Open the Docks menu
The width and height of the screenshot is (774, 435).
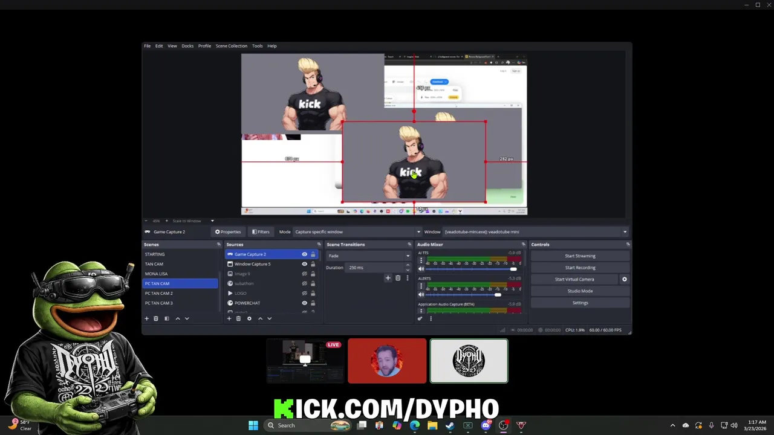click(x=187, y=46)
